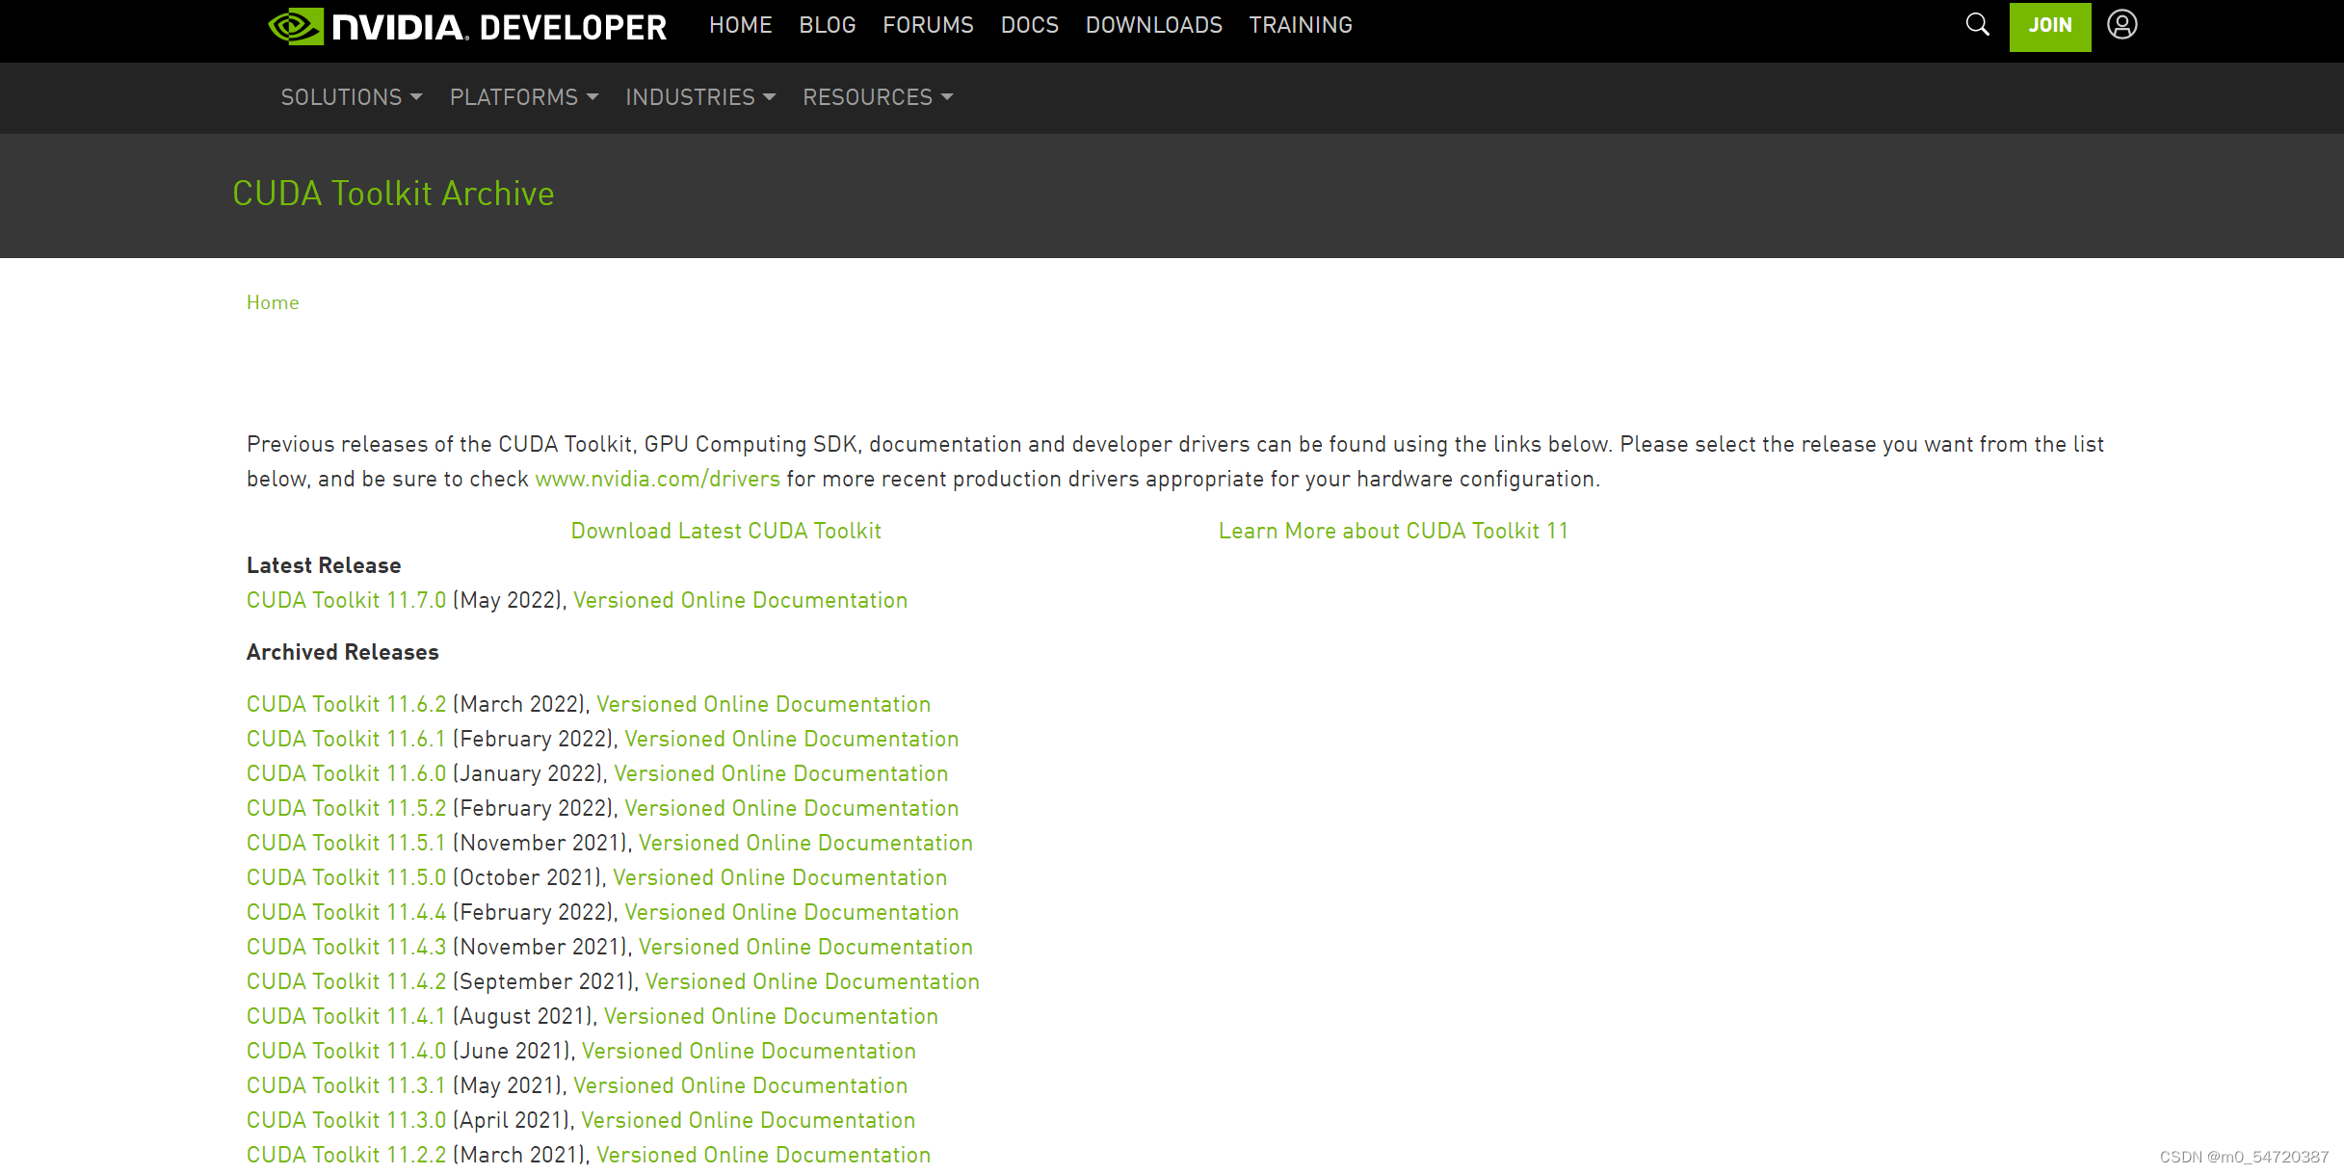Click the NVIDIA Developer logo
2344x1174 pixels.
[x=467, y=26]
